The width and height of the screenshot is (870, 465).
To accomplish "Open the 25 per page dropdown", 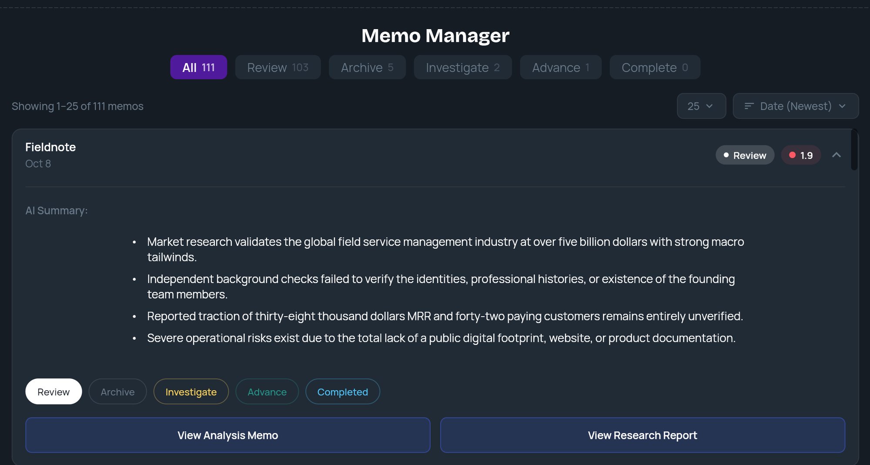I will point(701,106).
